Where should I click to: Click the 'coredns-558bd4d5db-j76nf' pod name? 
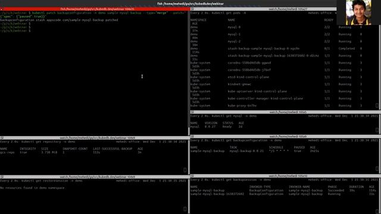249,70
